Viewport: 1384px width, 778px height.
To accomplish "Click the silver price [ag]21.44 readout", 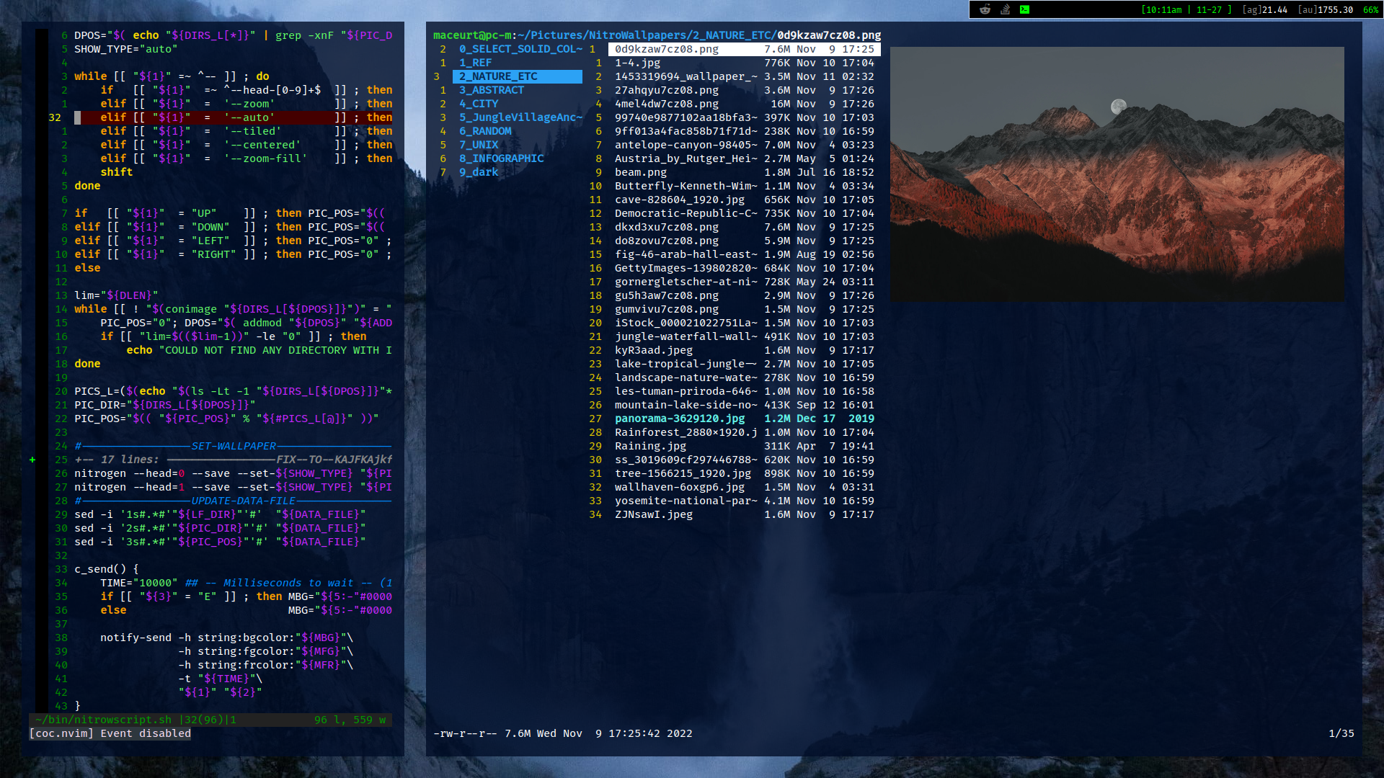I will point(1265,9).
